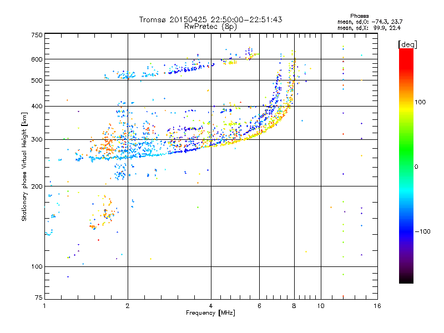Click the y-axis tick label '200'
The image size is (444, 333).
37,186
